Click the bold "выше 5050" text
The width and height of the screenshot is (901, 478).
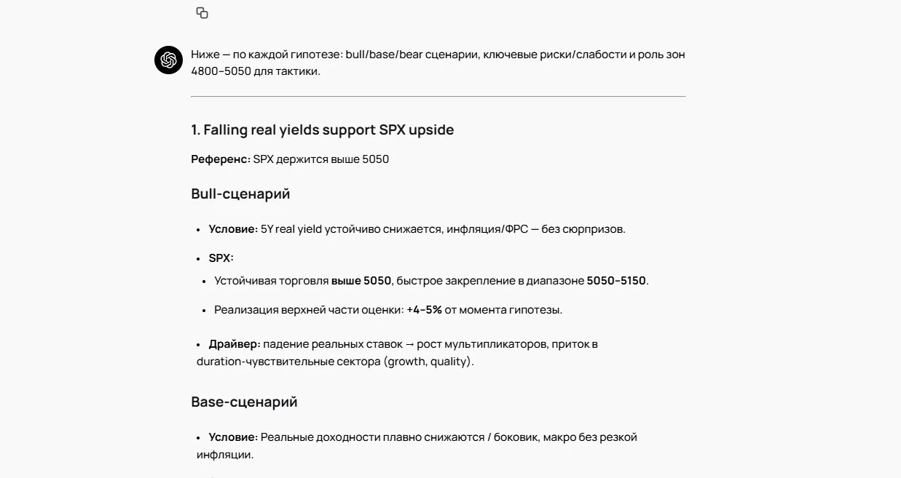coord(361,280)
